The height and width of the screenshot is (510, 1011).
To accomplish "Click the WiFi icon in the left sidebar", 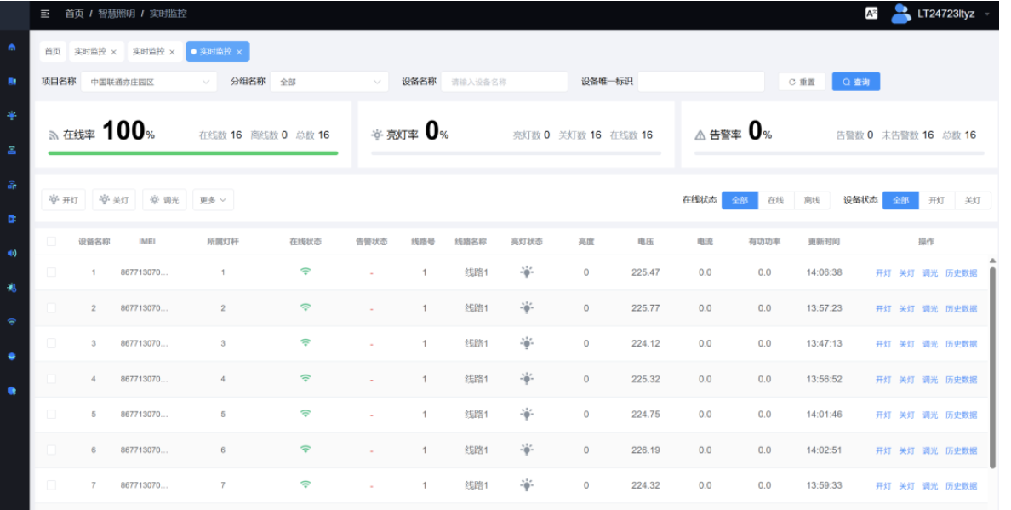I will [12, 322].
